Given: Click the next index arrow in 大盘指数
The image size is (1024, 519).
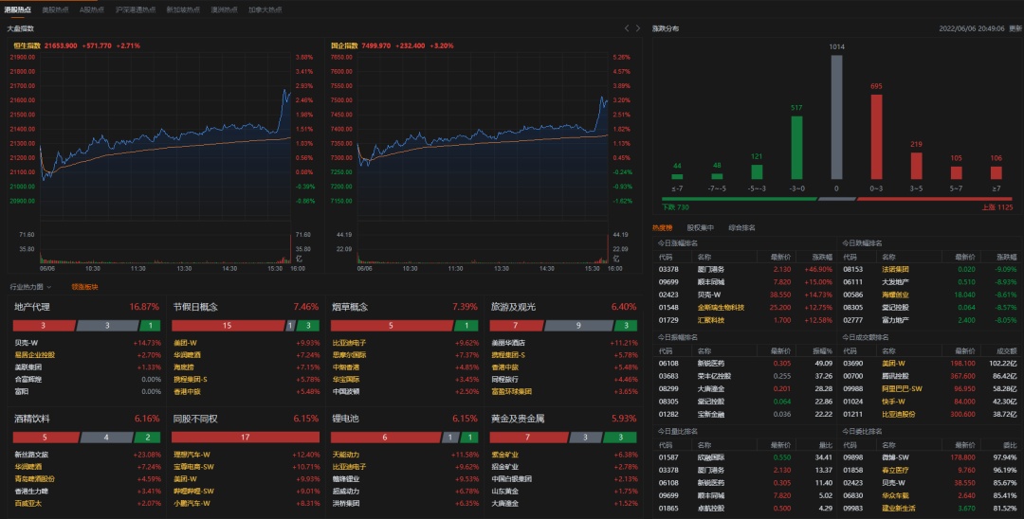Looking at the screenshot, I should click(x=638, y=28).
